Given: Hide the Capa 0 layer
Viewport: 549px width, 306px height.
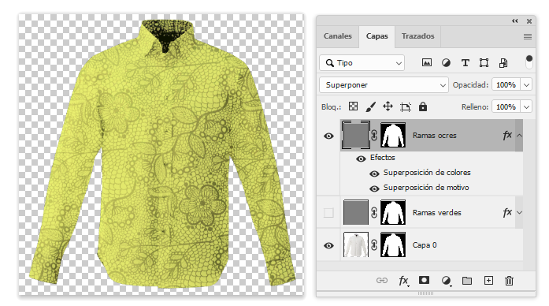Looking at the screenshot, I should point(328,245).
